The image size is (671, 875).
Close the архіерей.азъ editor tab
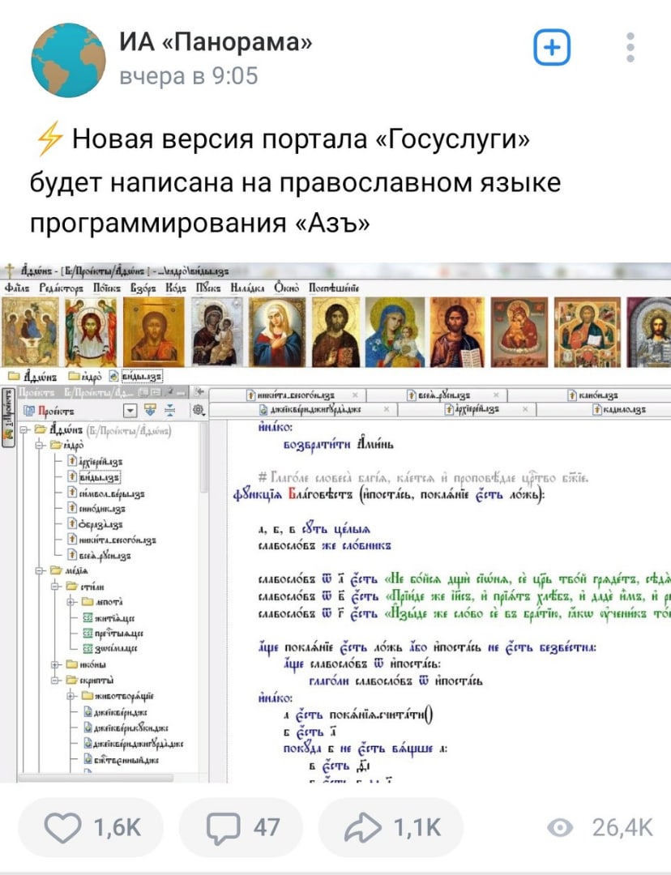click(525, 409)
